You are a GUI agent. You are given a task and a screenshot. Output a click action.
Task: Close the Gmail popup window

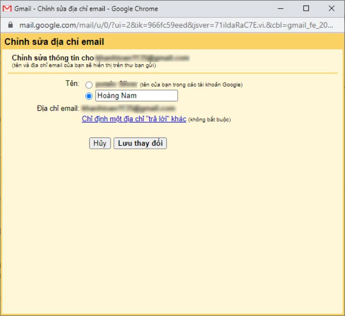click(331, 9)
